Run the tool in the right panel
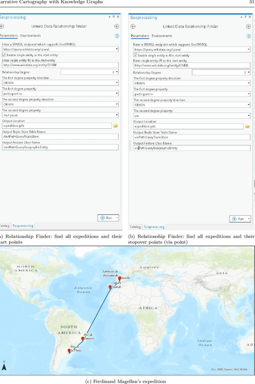Image resolution: width=255 pixels, height=384 pixels. click(x=238, y=219)
